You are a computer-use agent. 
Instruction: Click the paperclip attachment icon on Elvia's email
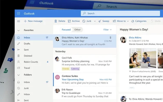pyautogui.click(x=110, y=37)
